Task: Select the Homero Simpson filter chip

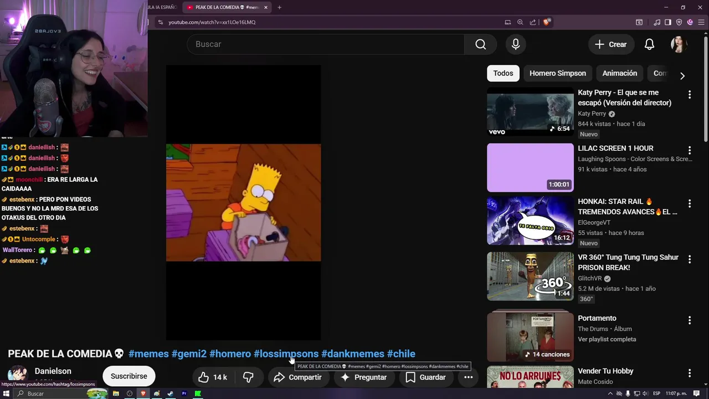Action: pyautogui.click(x=557, y=73)
